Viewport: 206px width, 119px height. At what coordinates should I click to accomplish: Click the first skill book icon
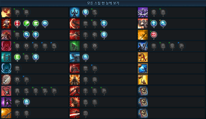(143, 91)
